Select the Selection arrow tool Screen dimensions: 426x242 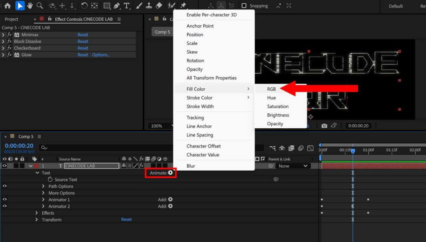20,6
